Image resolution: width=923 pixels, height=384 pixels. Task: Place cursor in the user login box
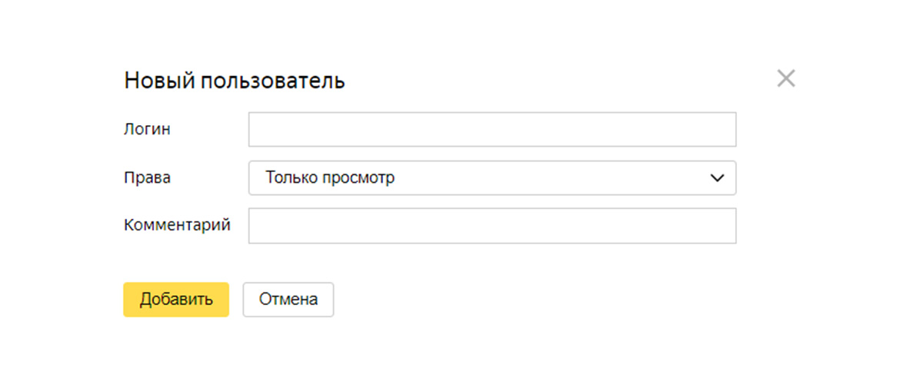pyautogui.click(x=492, y=129)
